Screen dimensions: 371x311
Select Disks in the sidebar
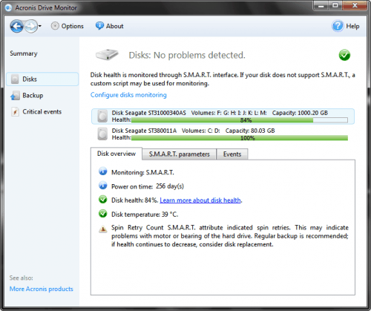[42, 79]
